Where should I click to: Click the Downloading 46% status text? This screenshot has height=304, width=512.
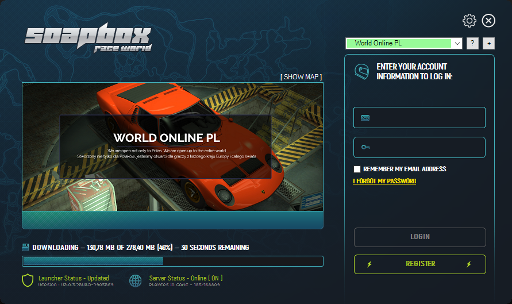(x=140, y=248)
